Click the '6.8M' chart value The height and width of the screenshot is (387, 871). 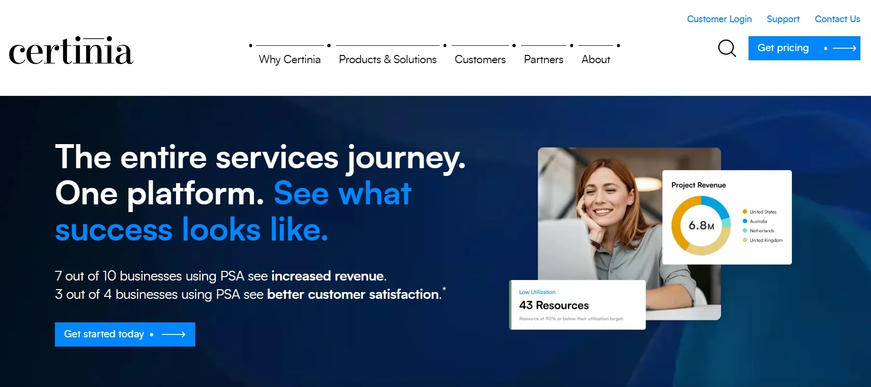pyautogui.click(x=701, y=226)
